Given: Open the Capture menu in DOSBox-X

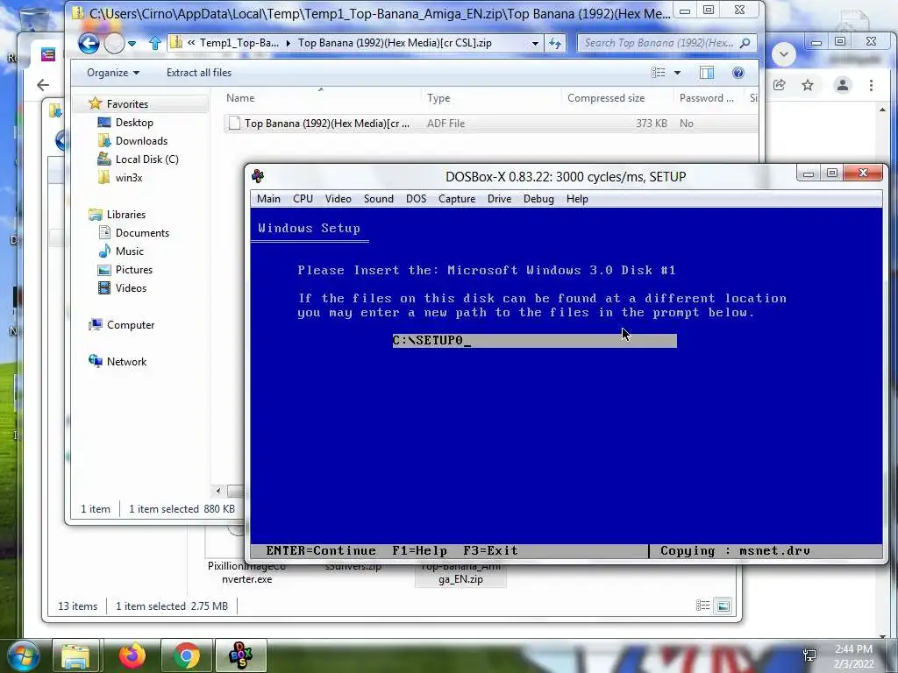Looking at the screenshot, I should 456,199.
